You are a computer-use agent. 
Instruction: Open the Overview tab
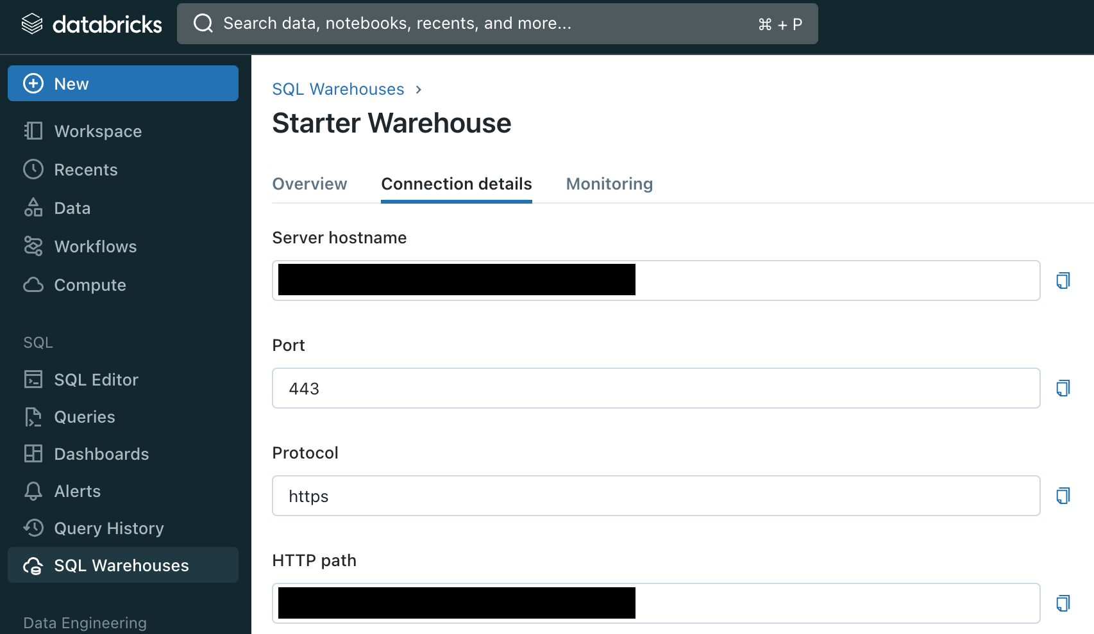310,184
